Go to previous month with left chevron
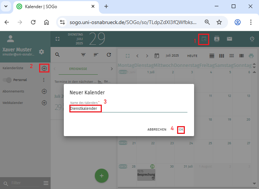This screenshot has height=189, width=259. click(x=137, y=56)
